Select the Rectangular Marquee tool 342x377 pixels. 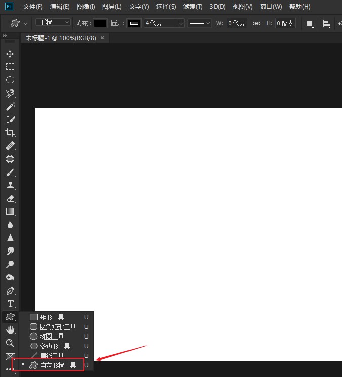pyautogui.click(x=10, y=67)
